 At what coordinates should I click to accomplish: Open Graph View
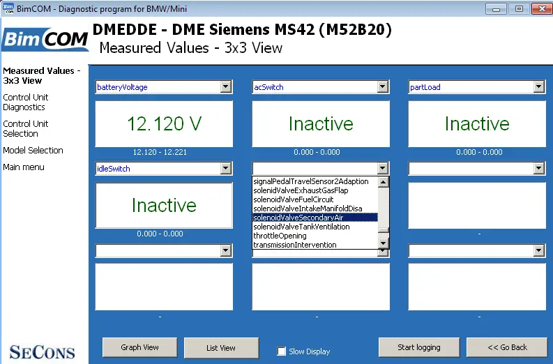(139, 347)
